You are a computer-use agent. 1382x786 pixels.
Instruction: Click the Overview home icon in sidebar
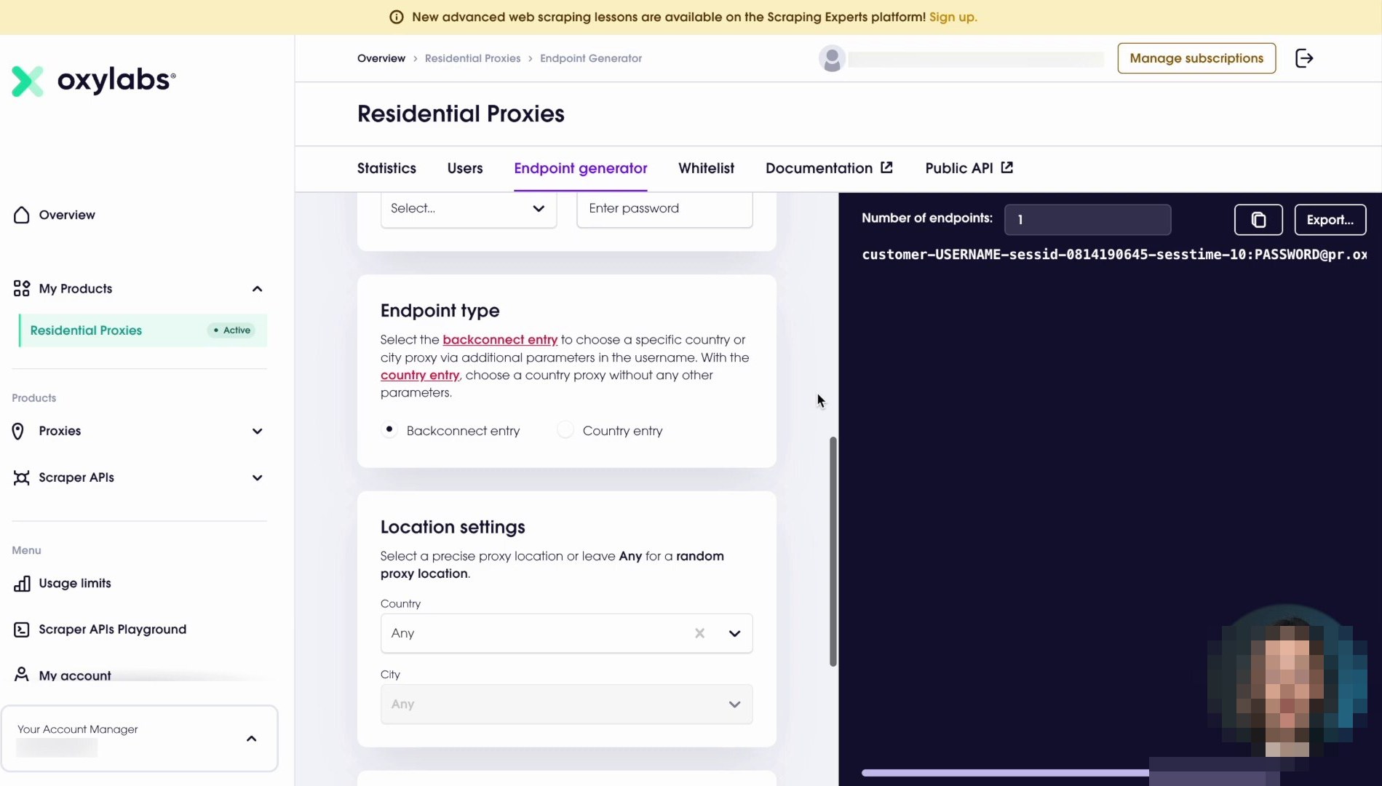coord(22,215)
